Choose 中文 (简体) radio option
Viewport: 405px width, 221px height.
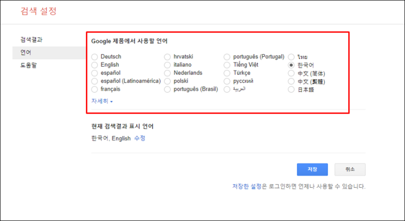(291, 73)
